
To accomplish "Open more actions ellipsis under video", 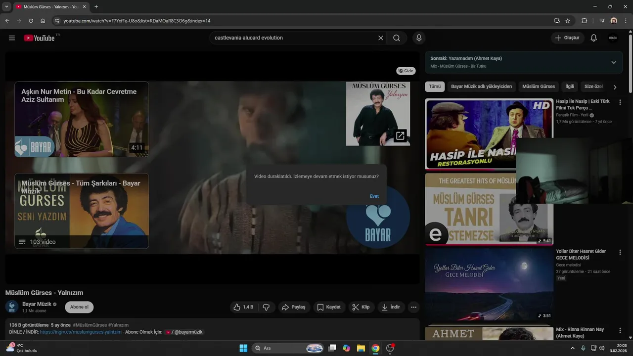I will (x=414, y=307).
